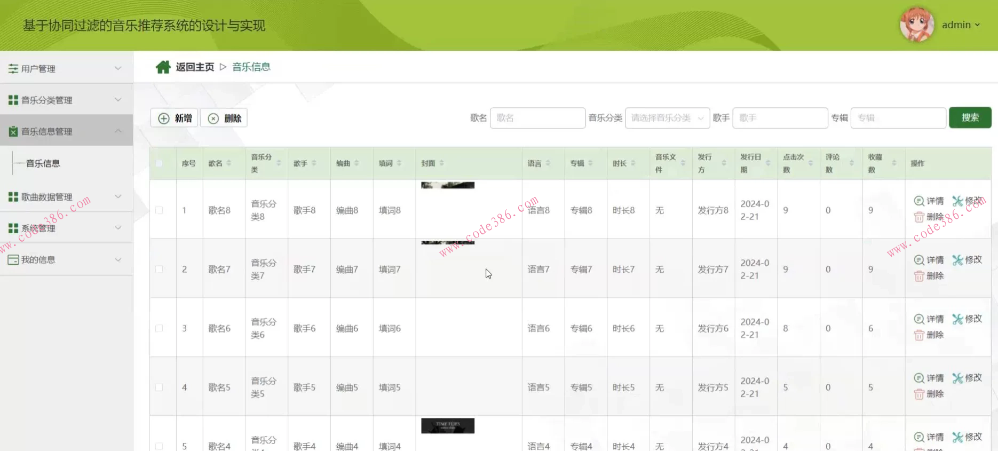Image resolution: width=998 pixels, height=451 pixels.
Task: Click the 详情 icon in 歌名5 row
Action: tap(919, 378)
